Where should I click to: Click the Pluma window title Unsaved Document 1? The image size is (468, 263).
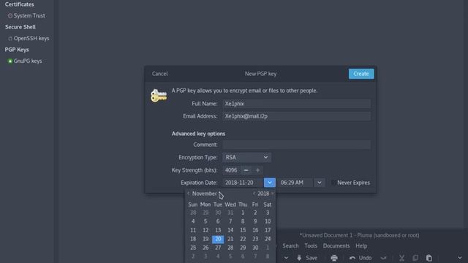click(x=359, y=235)
